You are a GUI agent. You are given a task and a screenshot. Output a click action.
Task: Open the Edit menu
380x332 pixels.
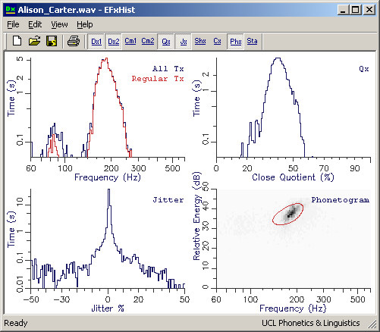pos(35,24)
